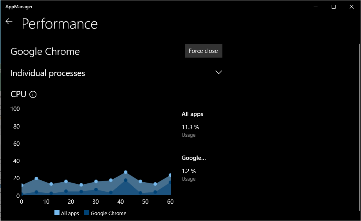Open the CPU info icon
Viewport: 361px width, 221px height.
(x=33, y=94)
